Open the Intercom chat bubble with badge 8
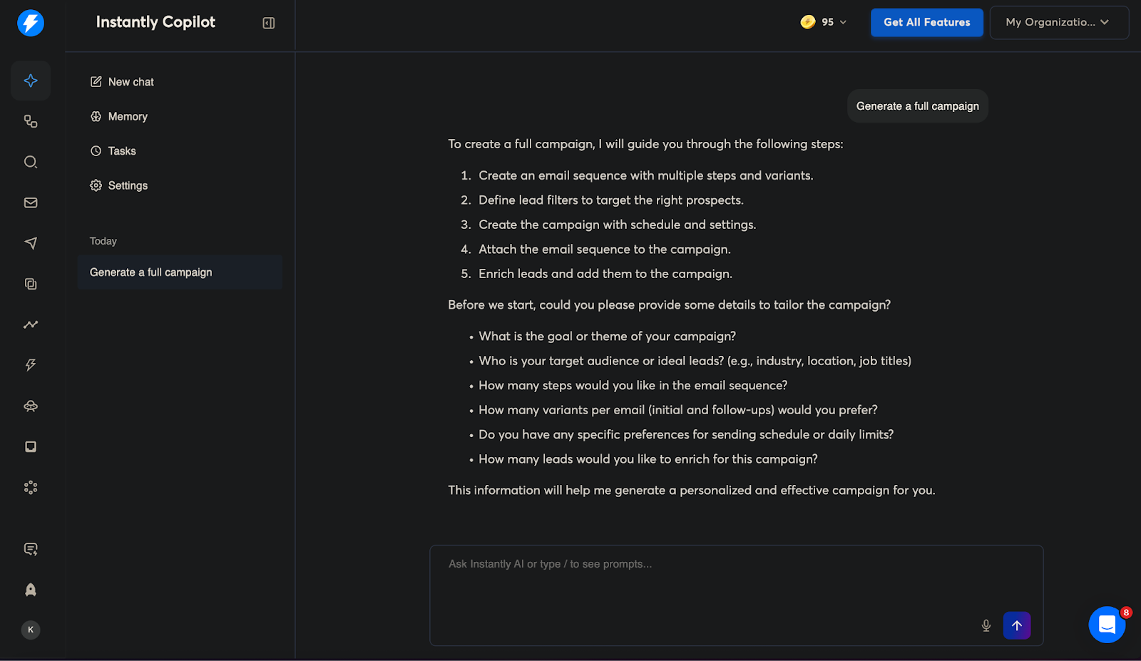The height and width of the screenshot is (661, 1141). [1106, 625]
